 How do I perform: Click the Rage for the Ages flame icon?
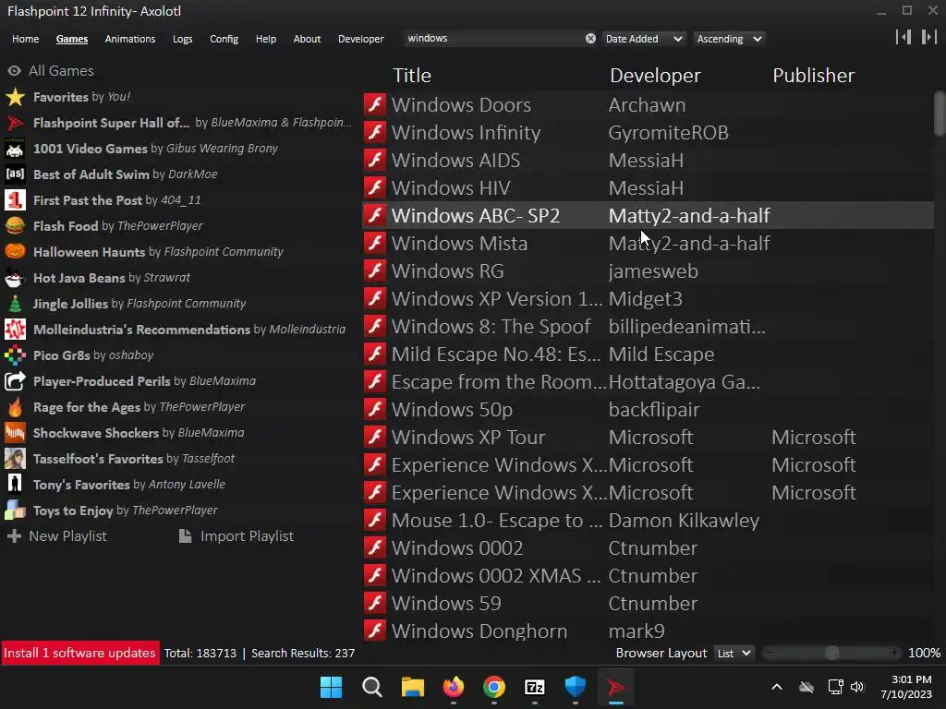coord(15,407)
